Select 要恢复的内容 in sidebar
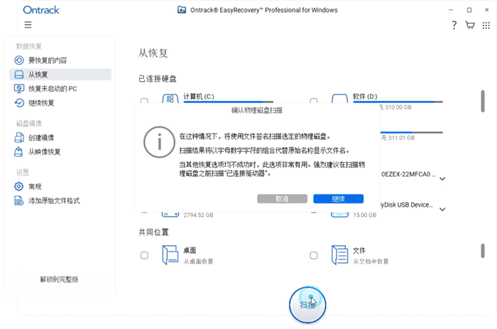Image resolution: width=497 pixels, height=329 pixels. (x=60, y=60)
